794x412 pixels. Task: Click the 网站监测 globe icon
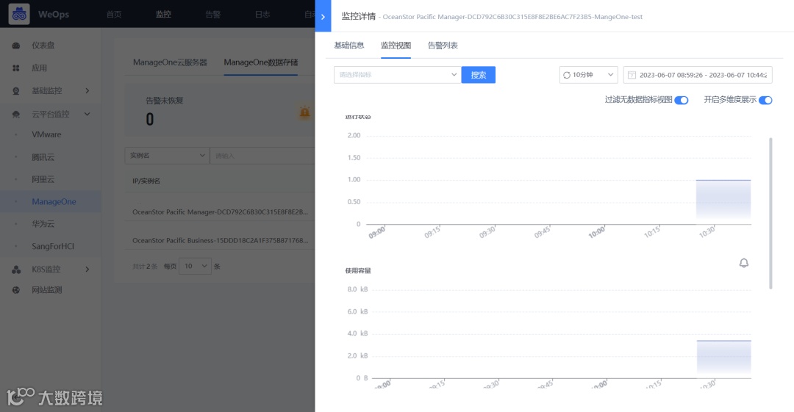click(16, 290)
